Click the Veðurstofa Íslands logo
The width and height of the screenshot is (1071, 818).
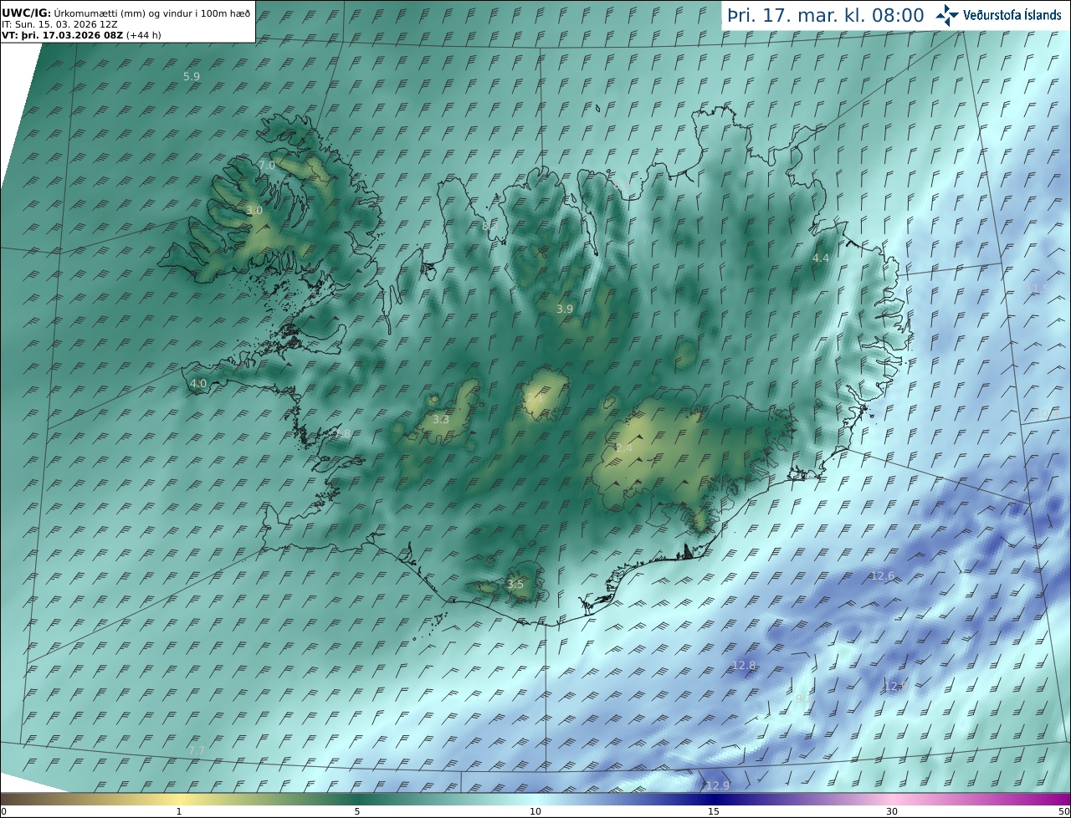[998, 15]
